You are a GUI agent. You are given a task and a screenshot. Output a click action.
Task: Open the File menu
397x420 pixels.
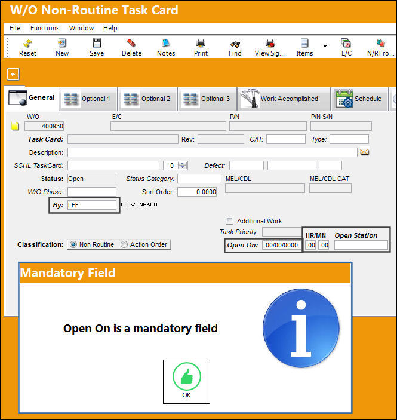(x=15, y=28)
